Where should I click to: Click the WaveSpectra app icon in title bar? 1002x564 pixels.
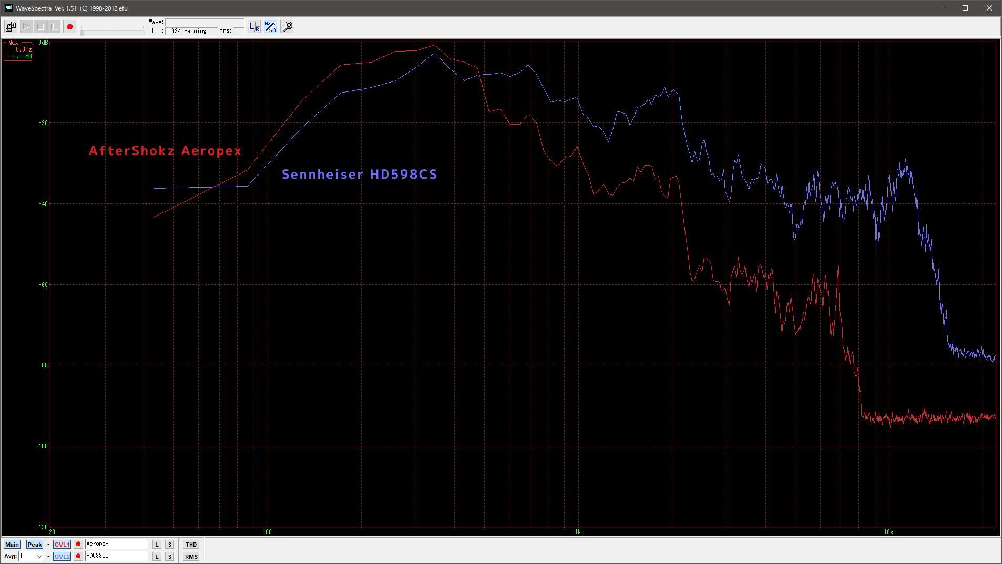click(x=8, y=8)
